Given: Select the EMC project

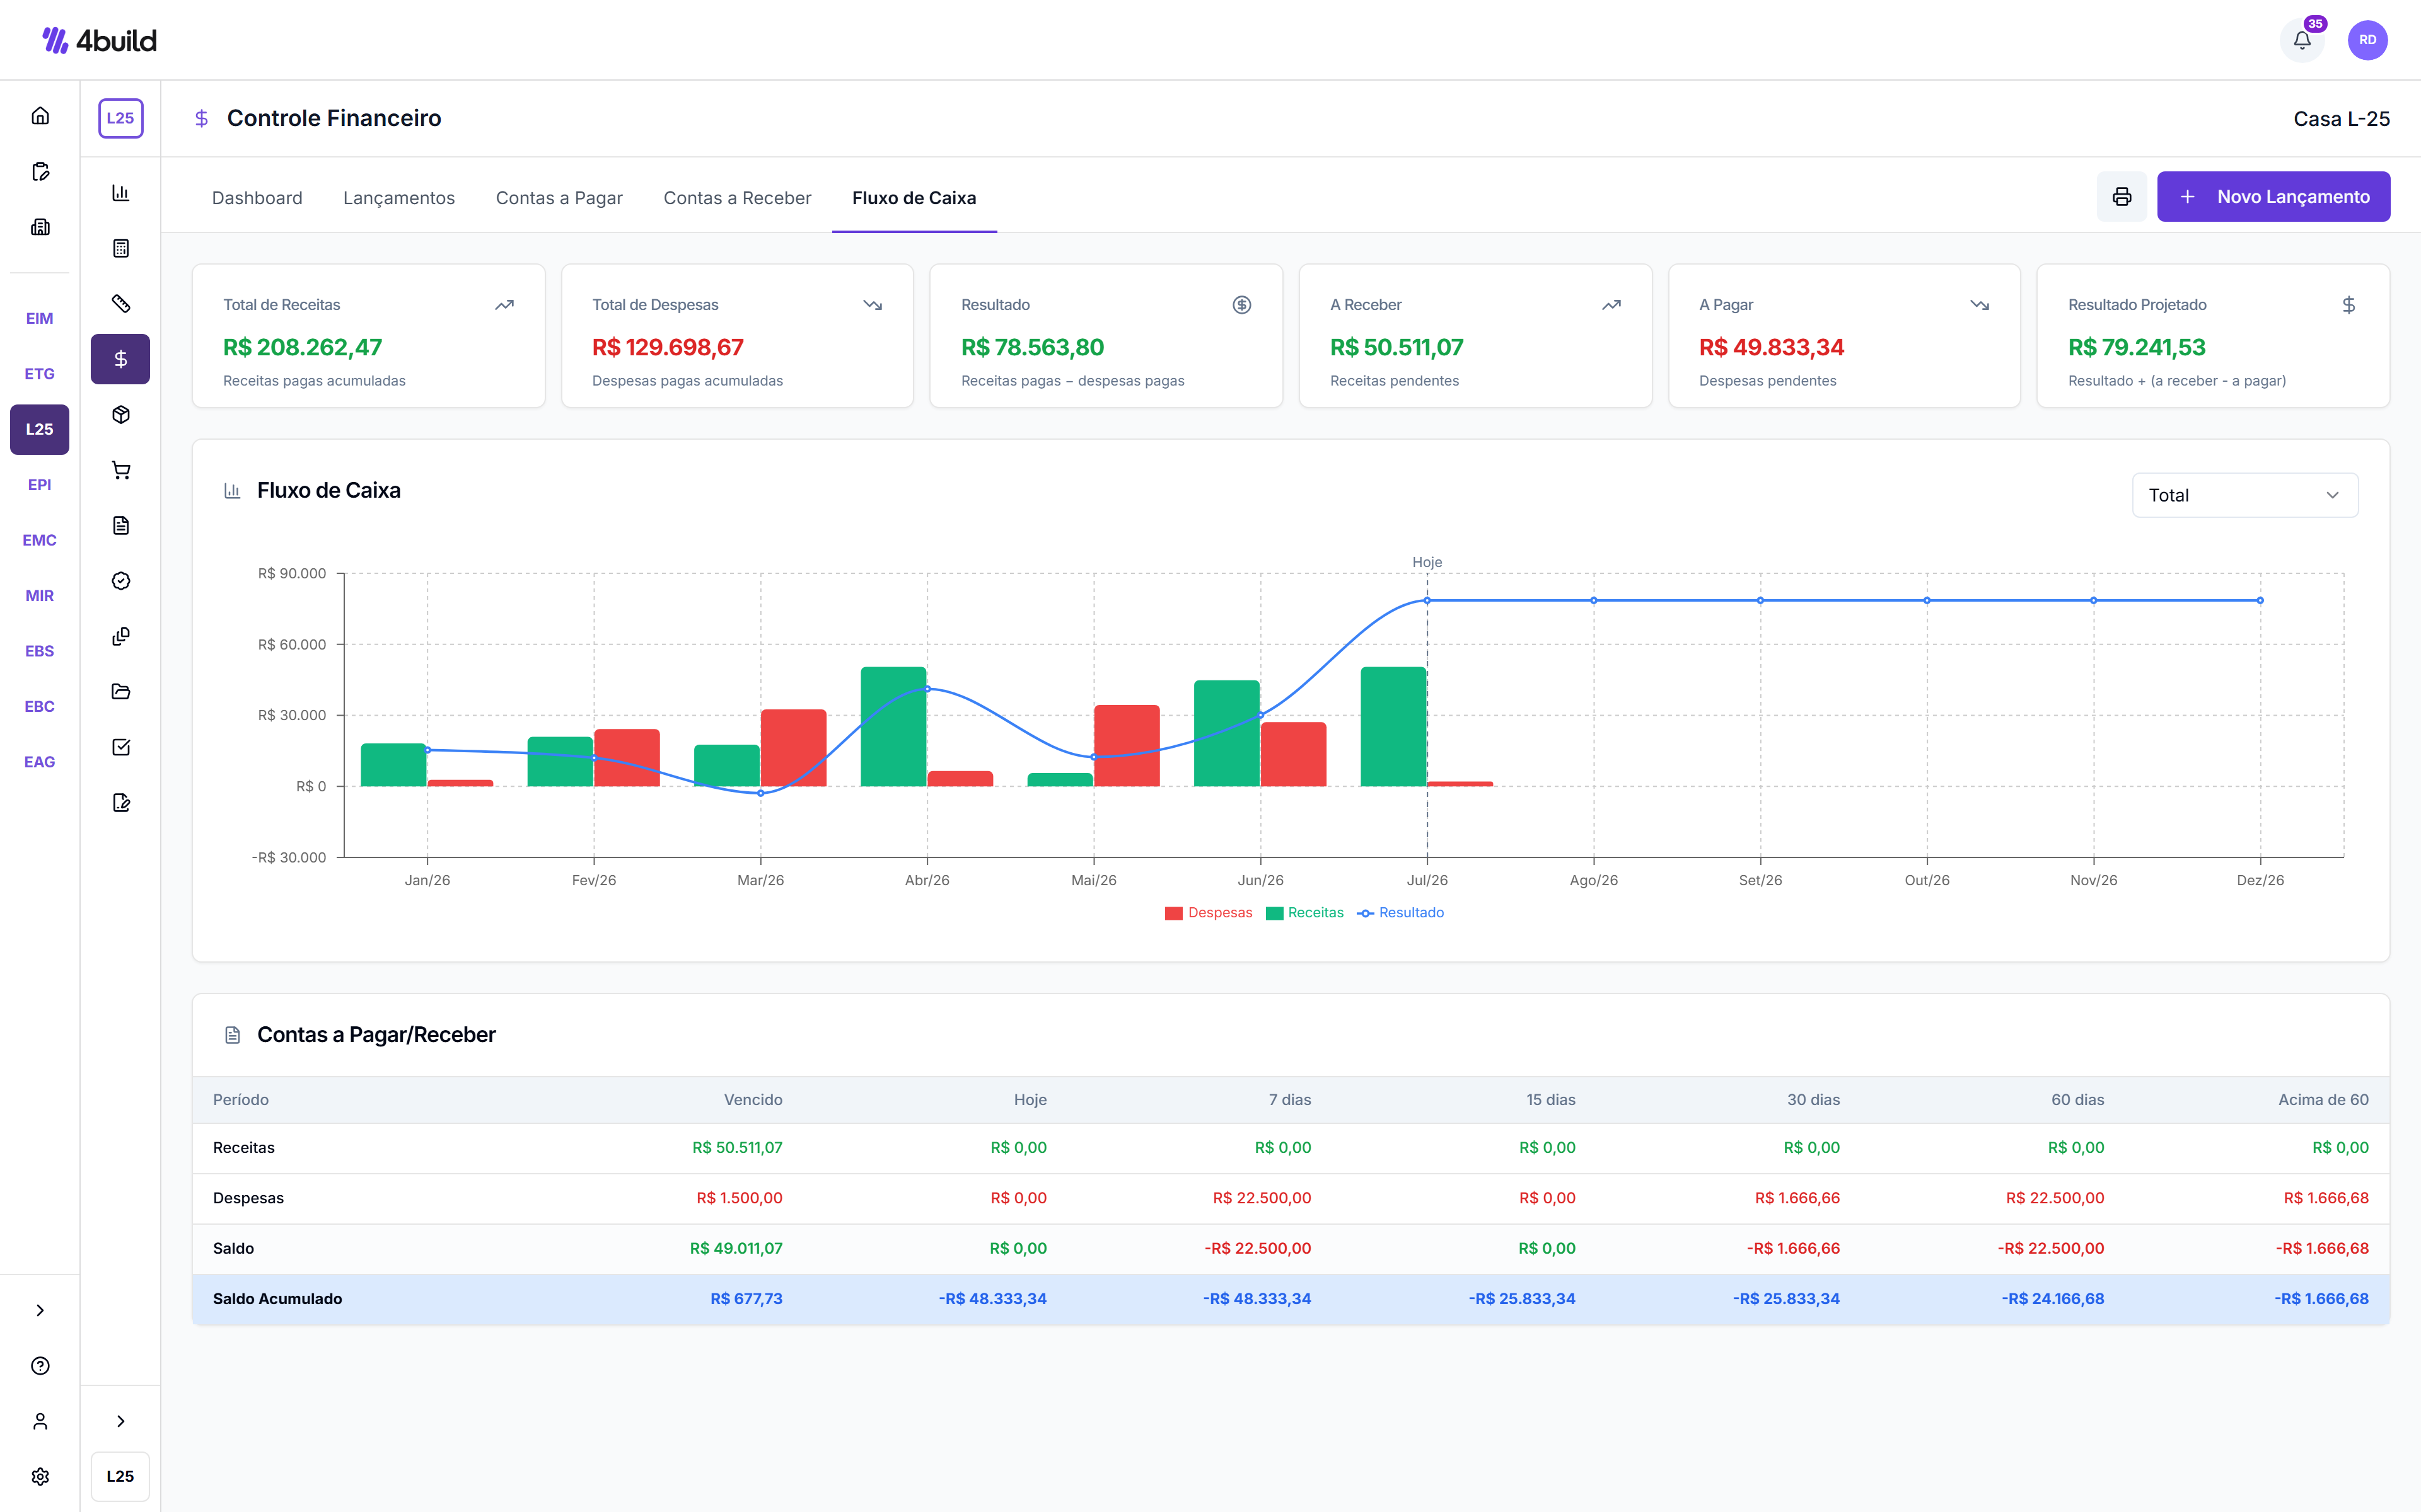Looking at the screenshot, I should pyautogui.click(x=40, y=540).
